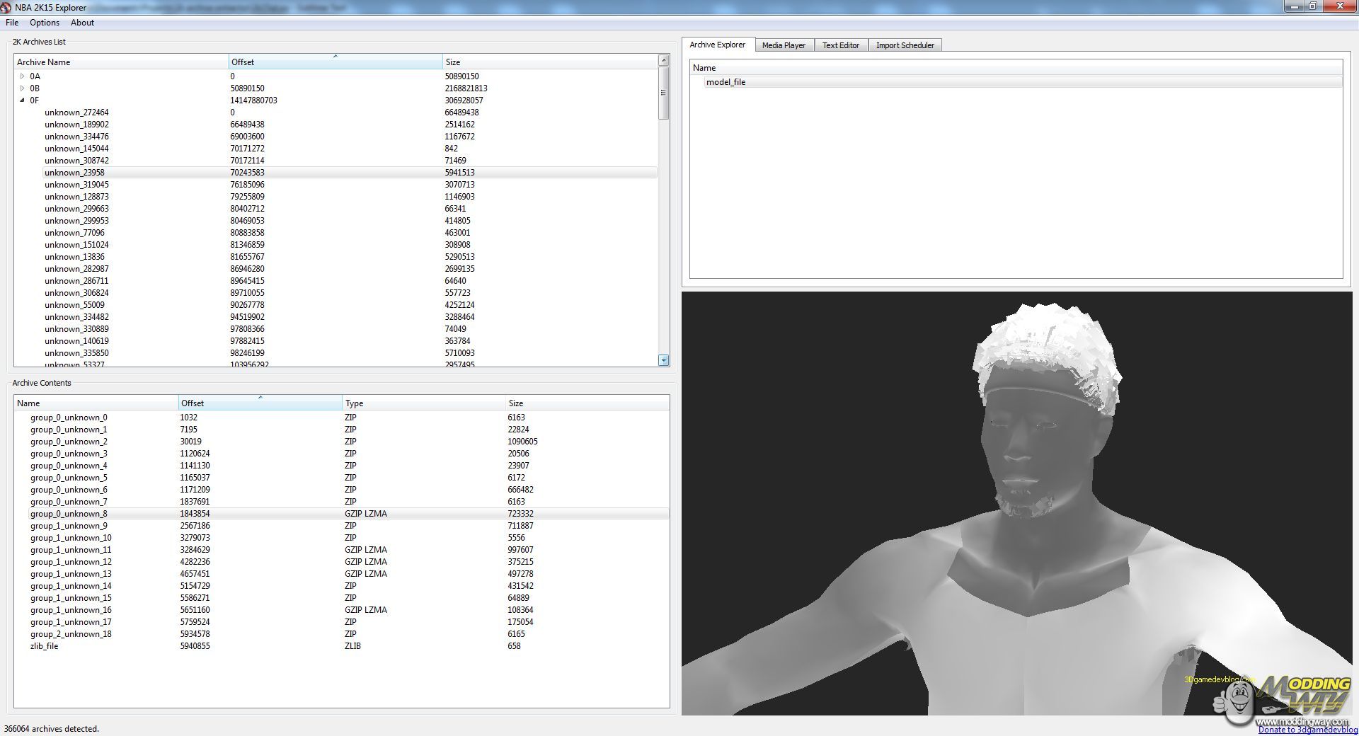
Task: Click the Donate to 3dgamedevblog link
Action: (1307, 730)
